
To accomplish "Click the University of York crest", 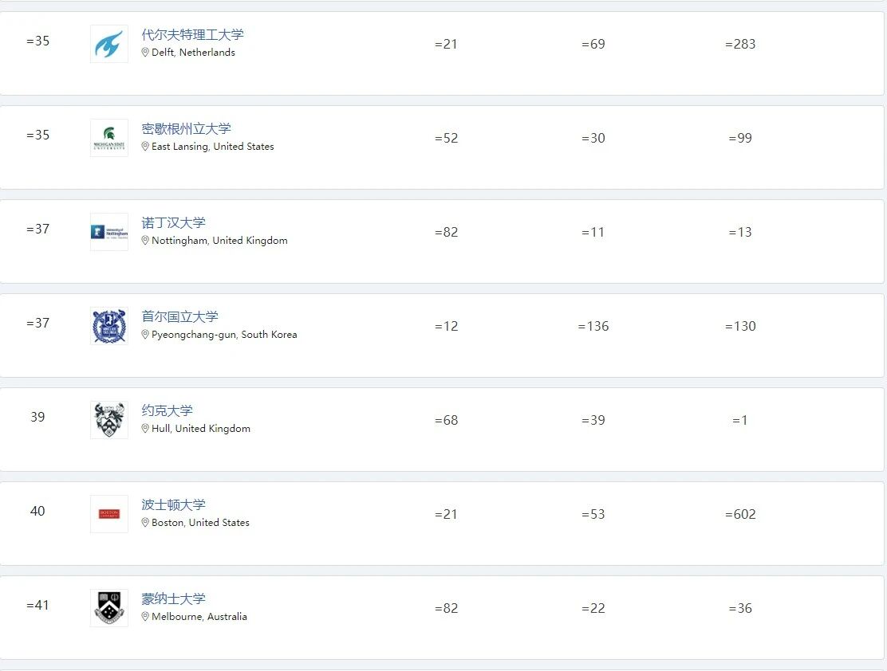I will (108, 420).
